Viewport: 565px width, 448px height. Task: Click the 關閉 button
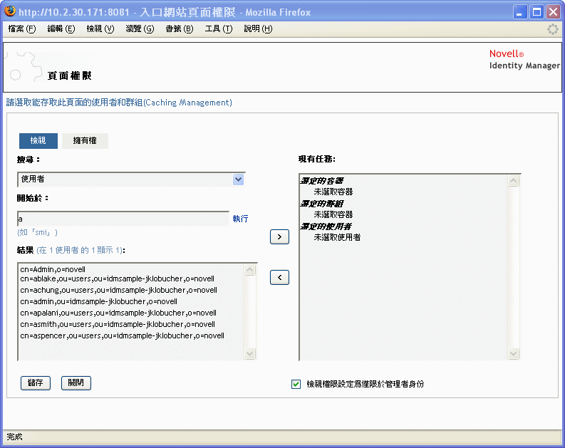(76, 382)
